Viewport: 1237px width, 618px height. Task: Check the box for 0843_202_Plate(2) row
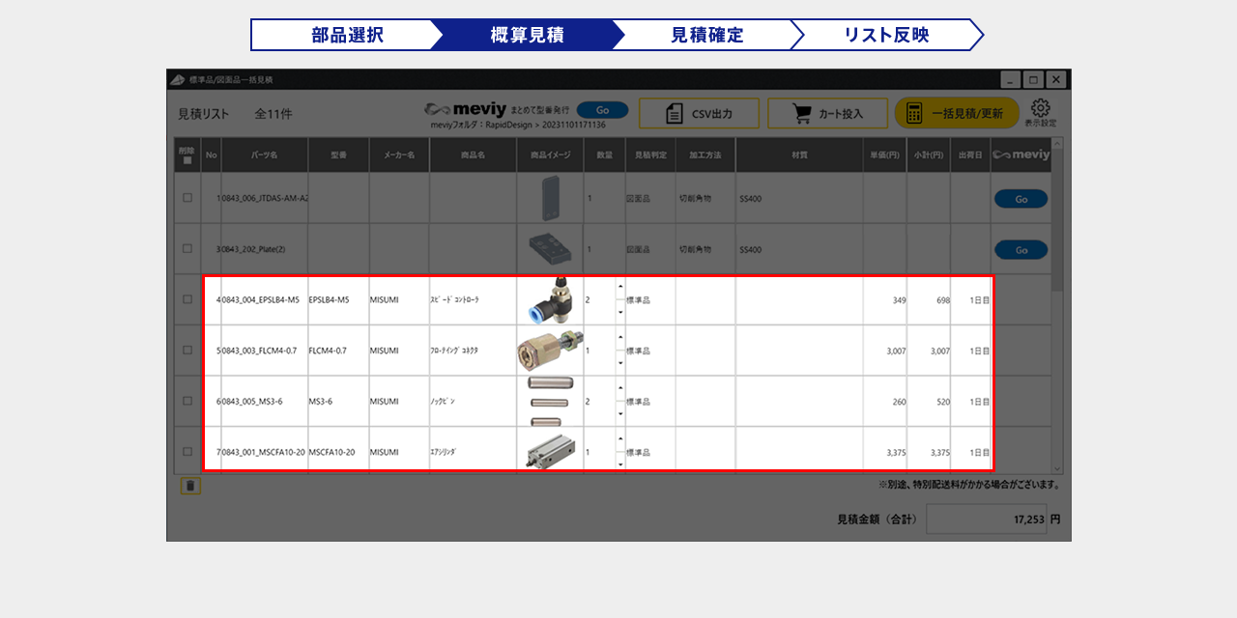tap(187, 248)
